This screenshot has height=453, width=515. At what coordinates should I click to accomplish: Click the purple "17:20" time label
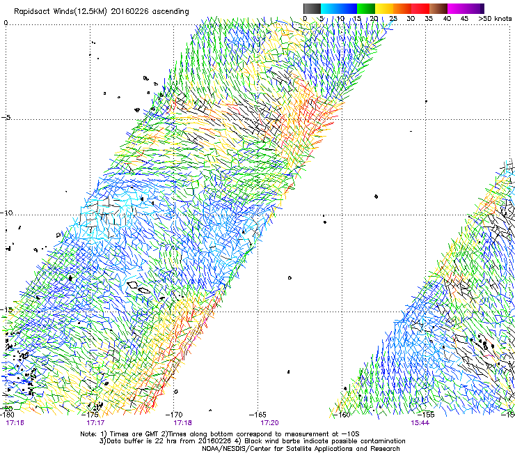pyautogui.click(x=269, y=423)
